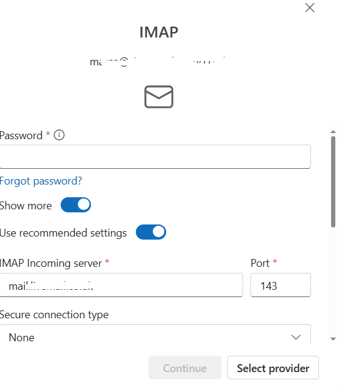The image size is (342, 386).
Task: Click the IMAP heading text
Action: pos(159,32)
